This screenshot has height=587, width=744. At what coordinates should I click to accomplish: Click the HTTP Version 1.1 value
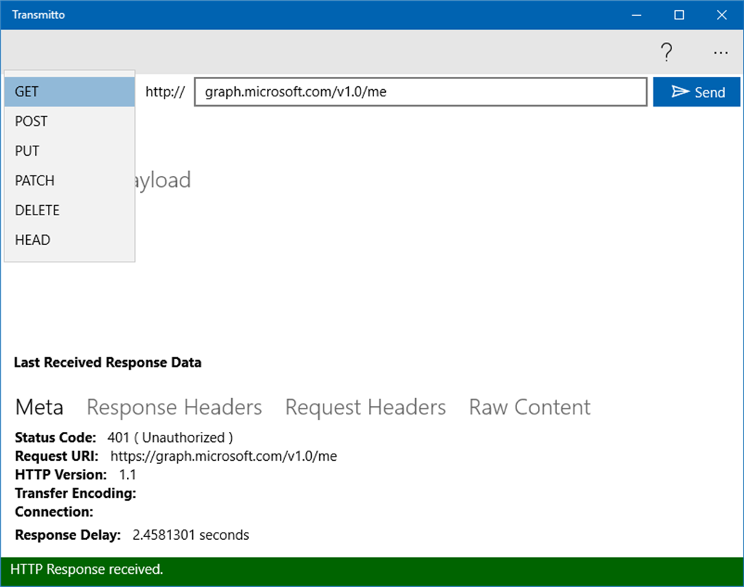point(128,475)
